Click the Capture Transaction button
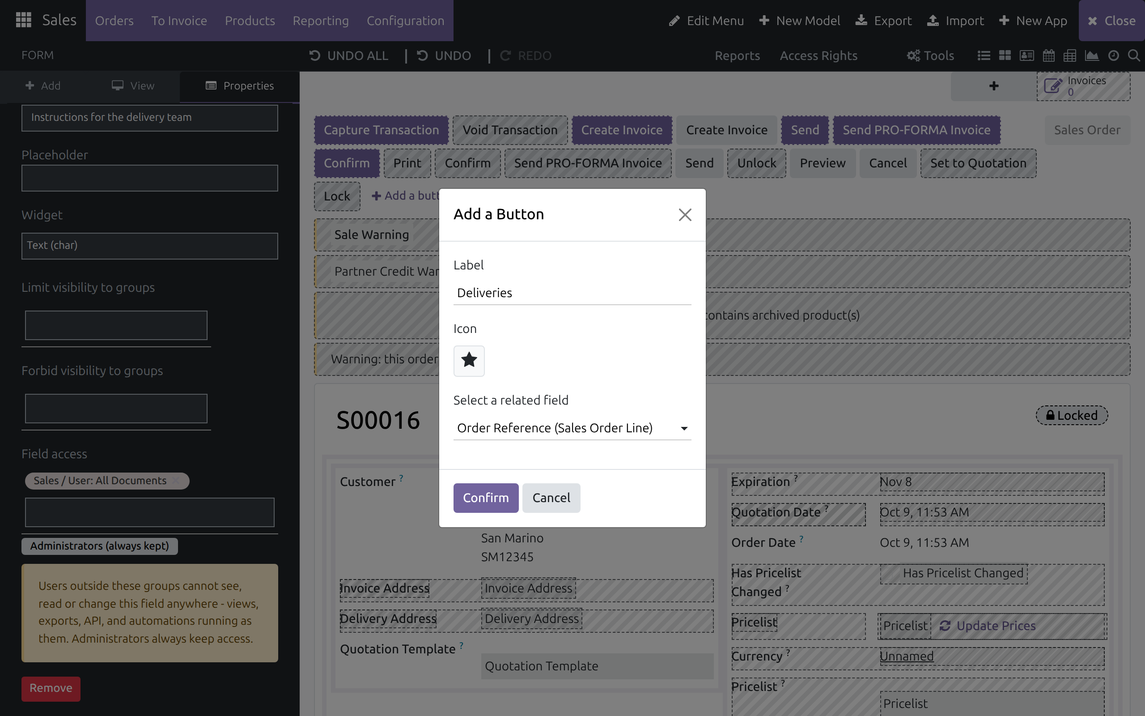The image size is (1145, 716). (x=382, y=130)
